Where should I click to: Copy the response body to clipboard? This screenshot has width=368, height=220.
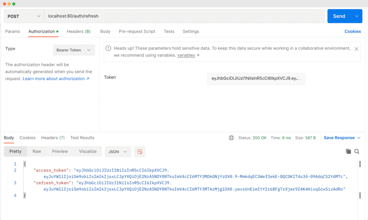click(x=348, y=151)
